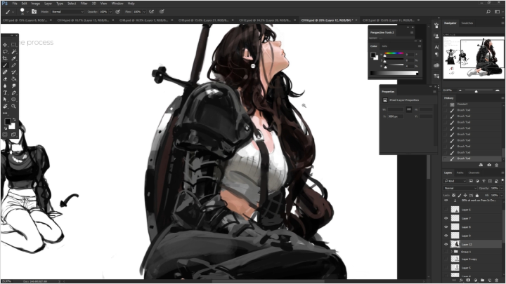Image resolution: width=506 pixels, height=284 pixels.
Task: Switch to the Paths tab
Action: 460,173
